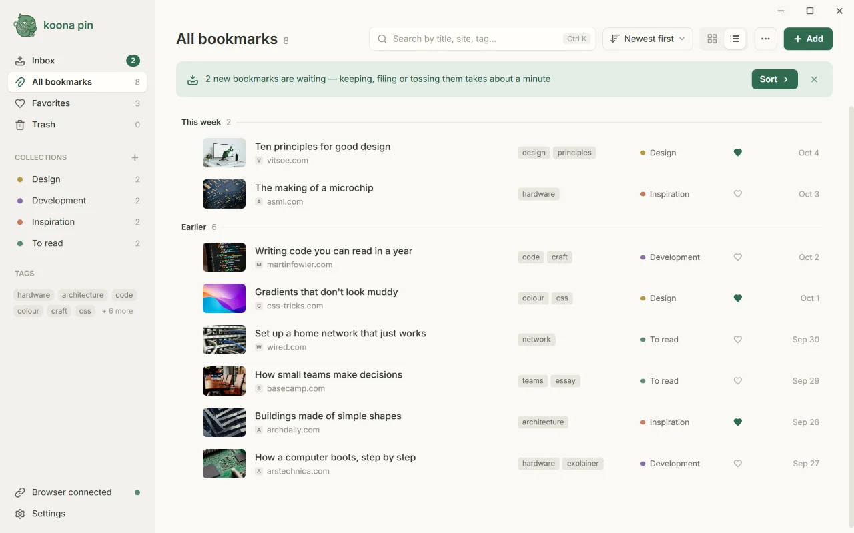
Task: Click the explainer tag on arstechnica bookmark
Action: point(582,464)
